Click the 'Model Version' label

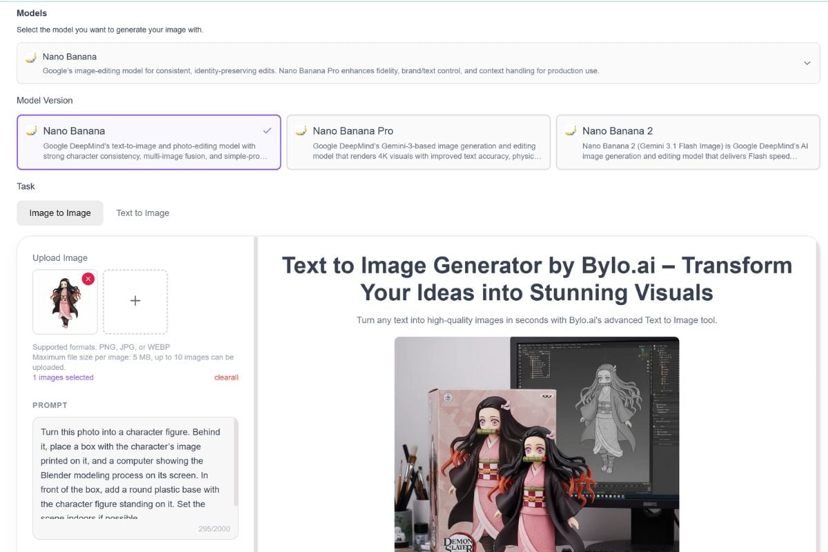45,100
